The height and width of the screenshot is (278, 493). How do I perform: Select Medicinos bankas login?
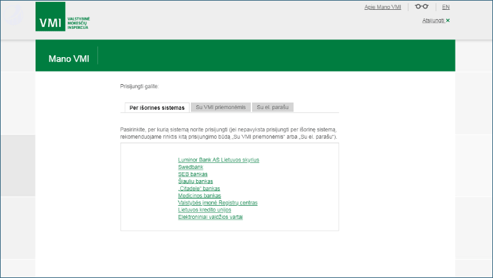tap(199, 195)
